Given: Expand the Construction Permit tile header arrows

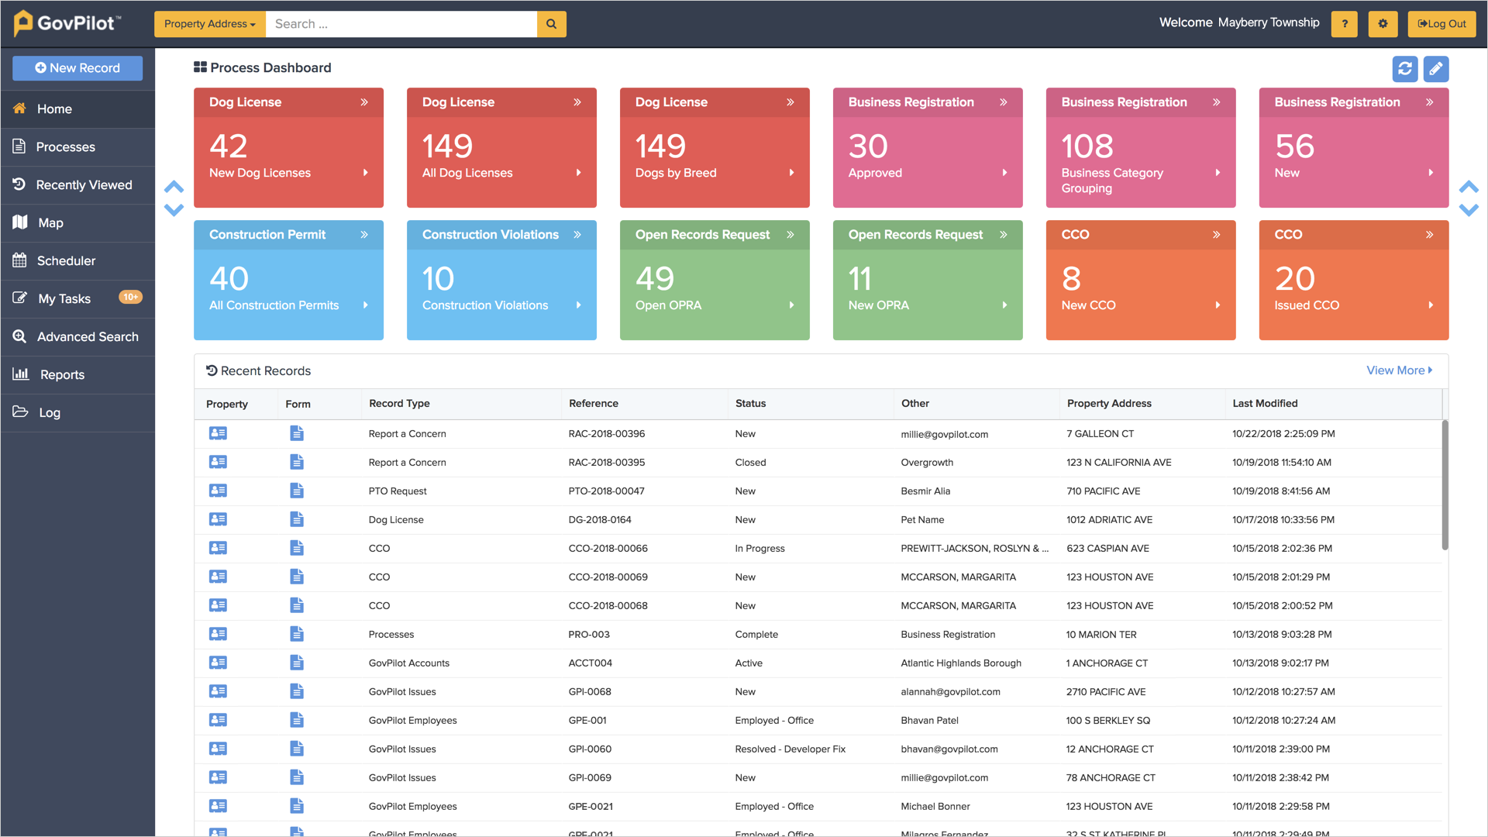Looking at the screenshot, I should pyautogui.click(x=364, y=235).
